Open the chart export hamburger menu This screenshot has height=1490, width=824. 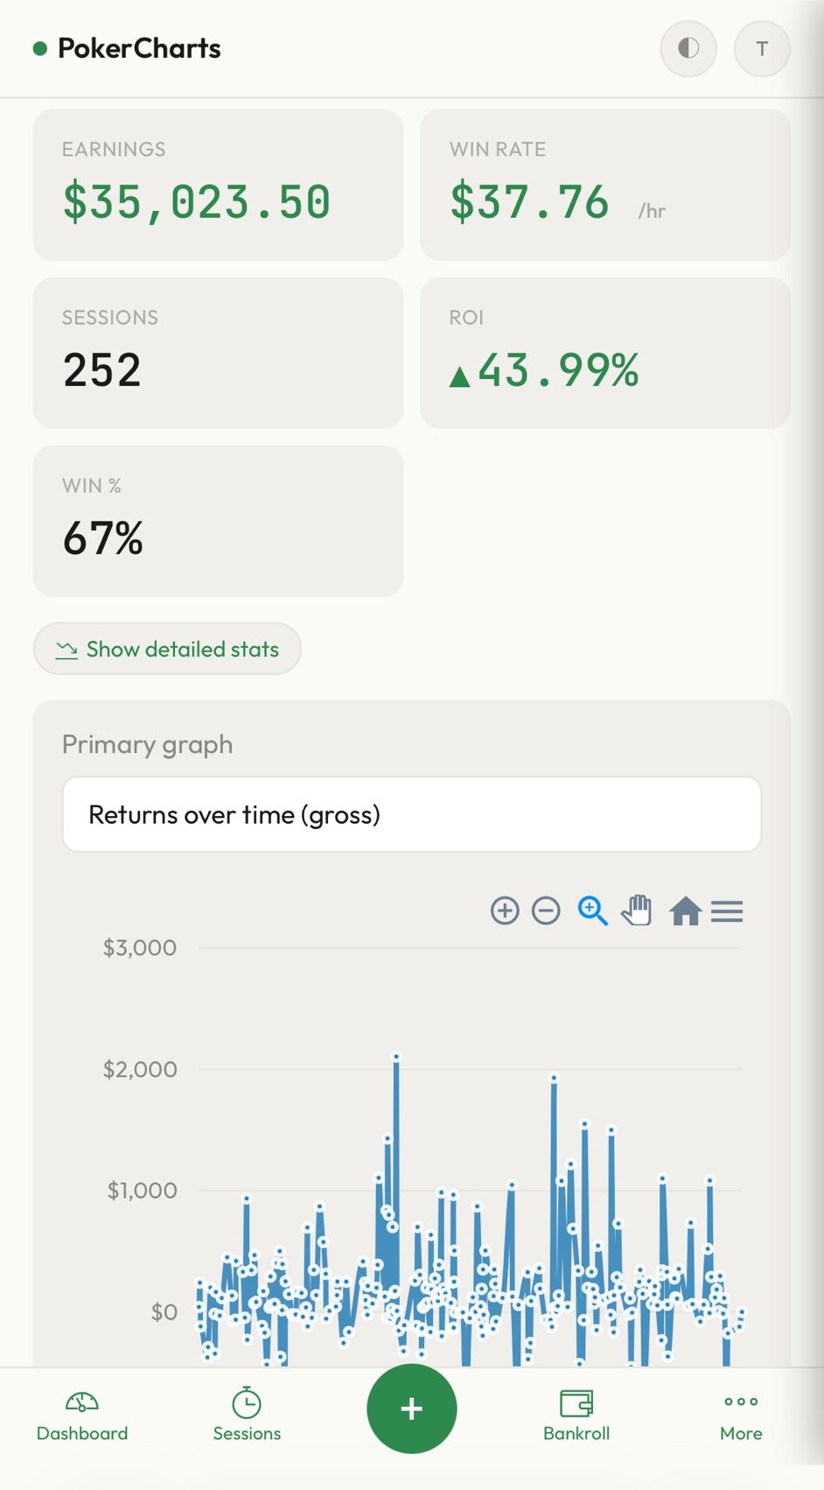[x=727, y=910]
